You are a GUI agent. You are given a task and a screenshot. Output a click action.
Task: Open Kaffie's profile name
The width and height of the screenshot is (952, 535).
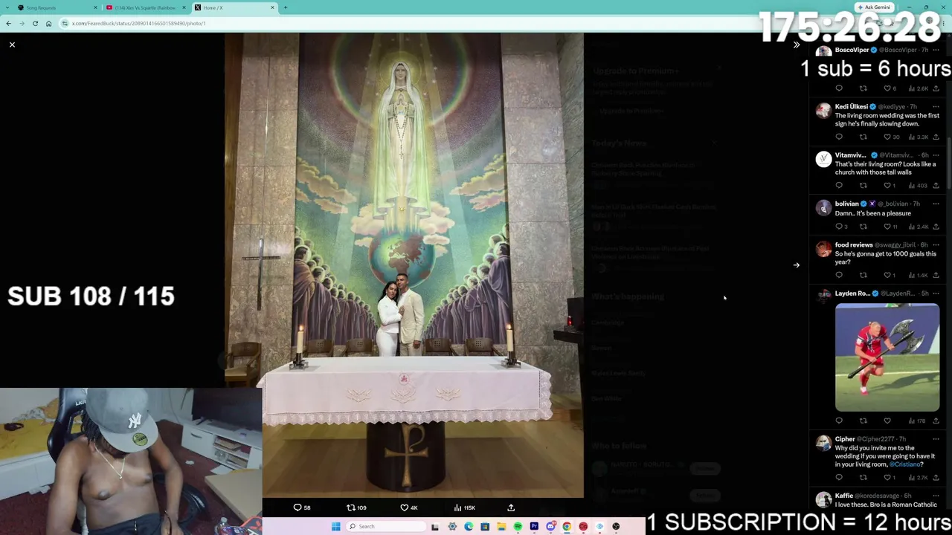pos(844,496)
